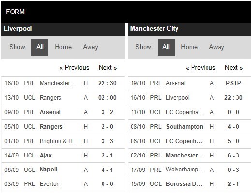Select the Borussia D... 2 - 1 match
This screenshot has height=196, width=251.
click(190, 184)
